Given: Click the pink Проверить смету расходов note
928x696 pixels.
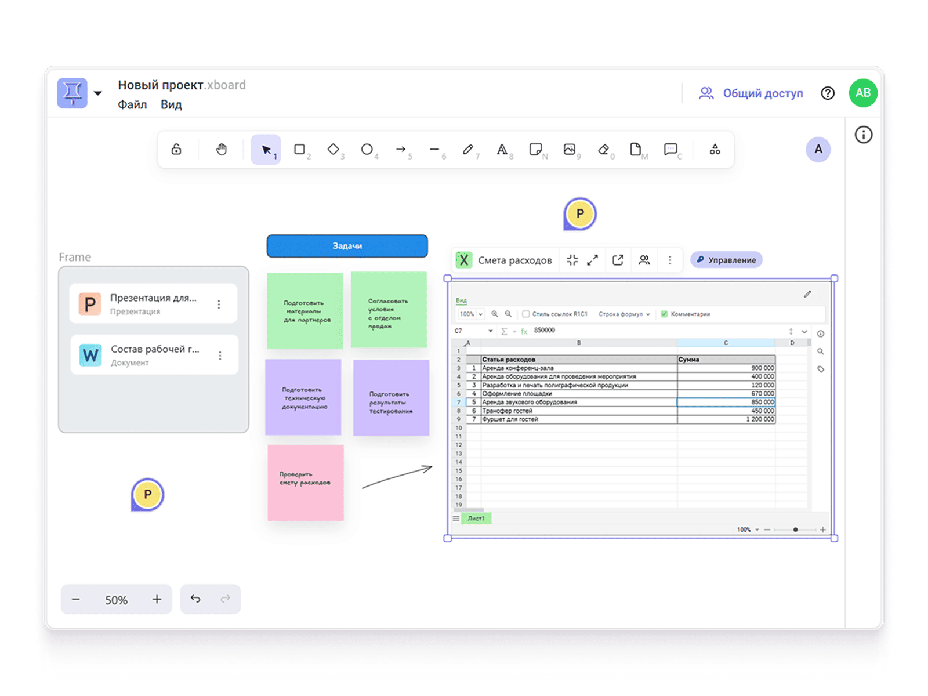Looking at the screenshot, I should pos(305,483).
